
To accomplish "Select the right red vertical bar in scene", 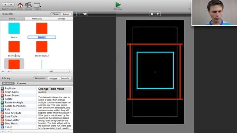I will pos(180,71).
